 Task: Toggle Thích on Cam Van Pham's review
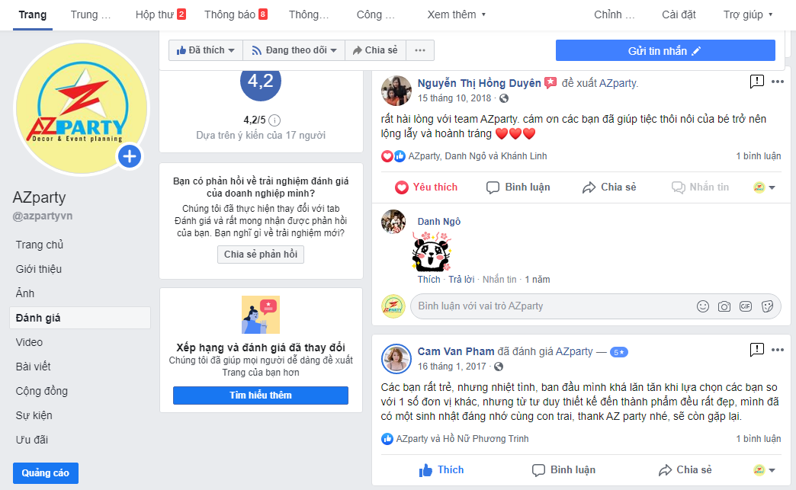441,470
